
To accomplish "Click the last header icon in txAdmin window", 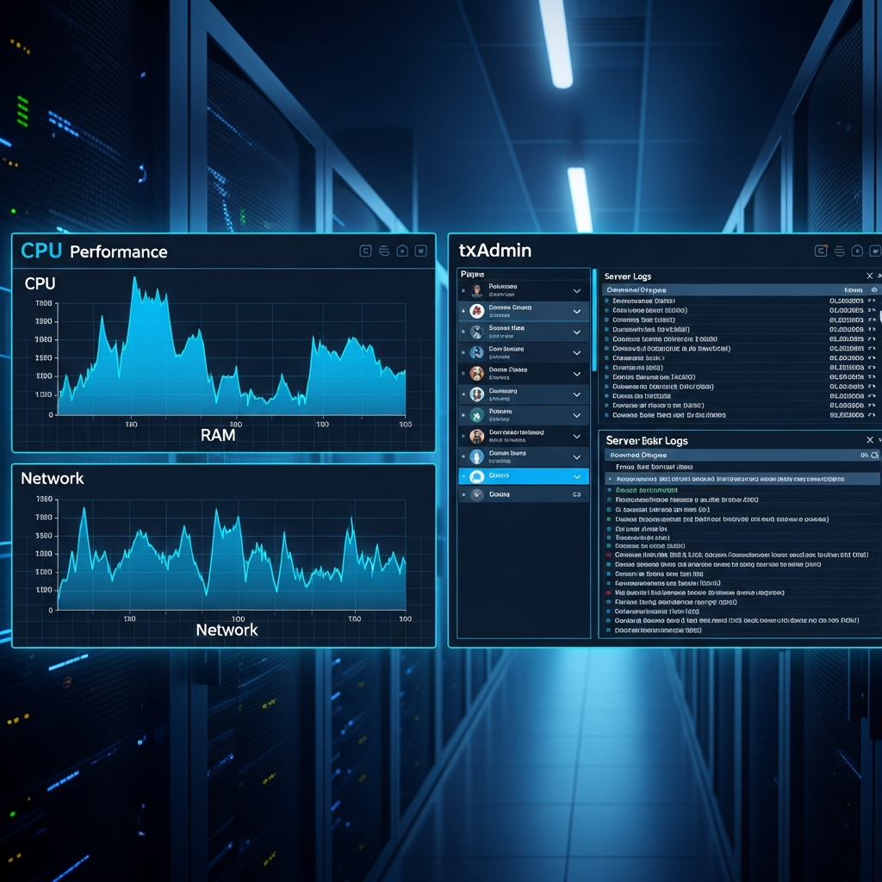I will point(875,251).
